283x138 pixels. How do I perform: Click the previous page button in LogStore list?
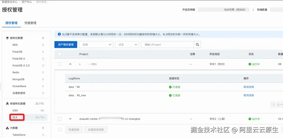[277, 105]
